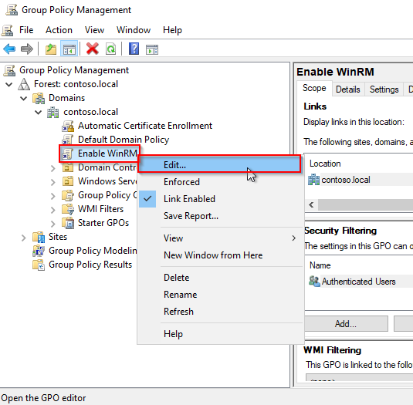Click the Links list horizontal scrollbar left arrow

click(311, 204)
